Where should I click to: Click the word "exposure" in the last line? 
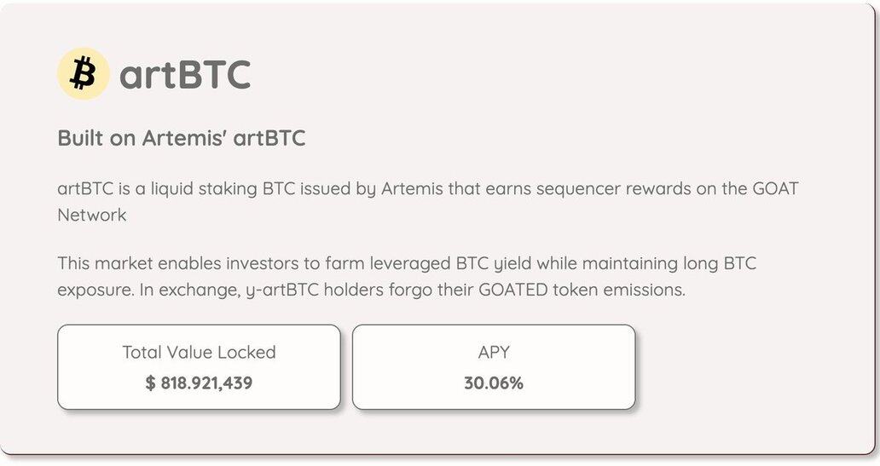click(x=93, y=290)
